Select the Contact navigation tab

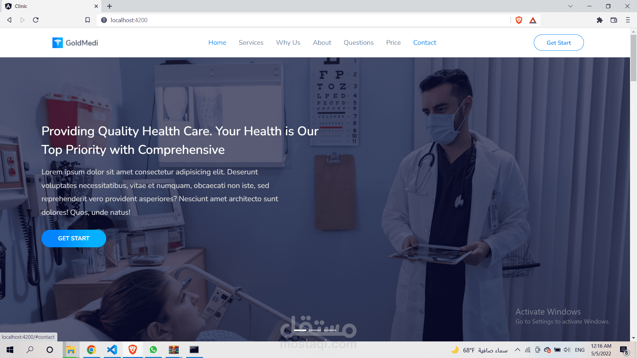point(425,43)
